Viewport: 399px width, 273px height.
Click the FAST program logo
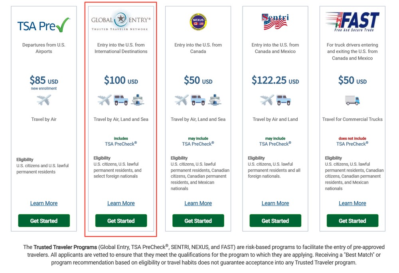tap(352, 22)
